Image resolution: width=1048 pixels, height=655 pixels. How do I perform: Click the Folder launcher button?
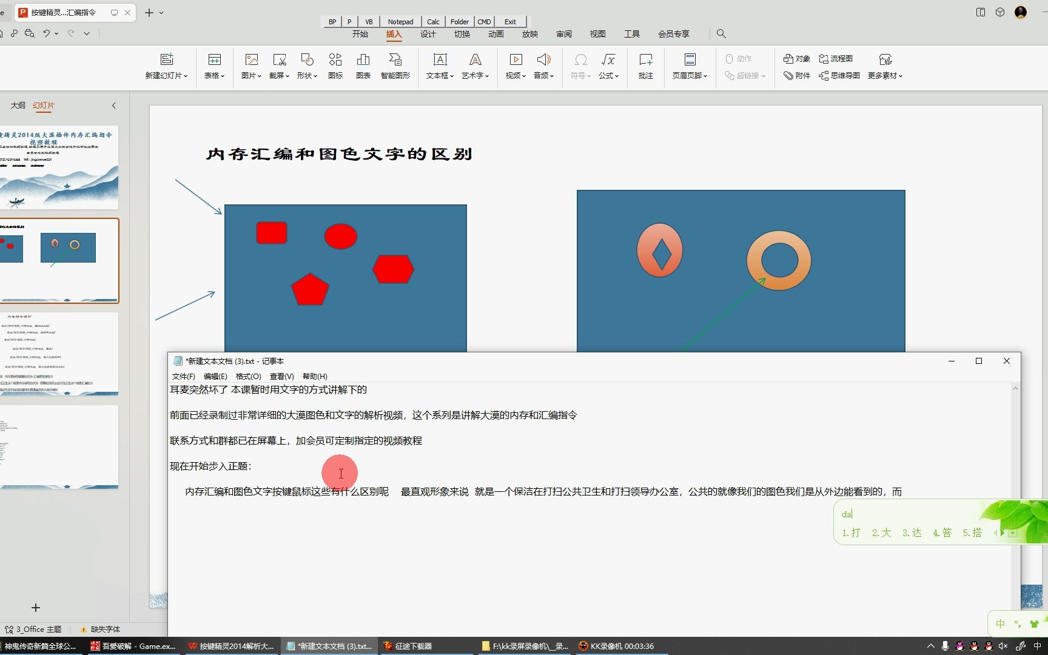click(460, 22)
